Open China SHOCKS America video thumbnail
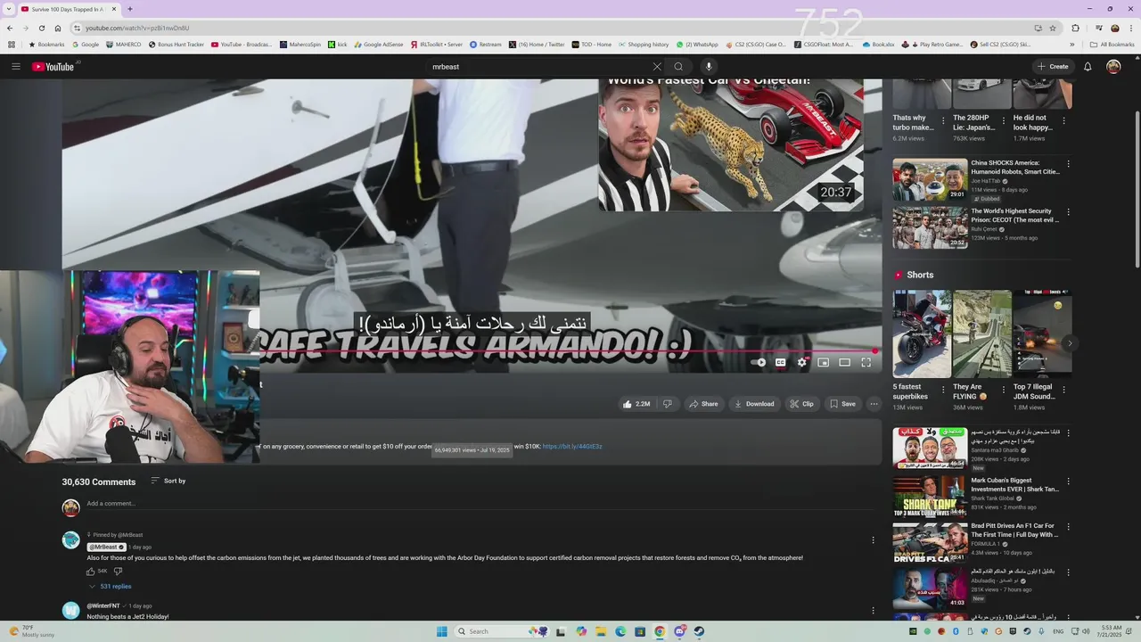The image size is (1141, 642). (930, 179)
